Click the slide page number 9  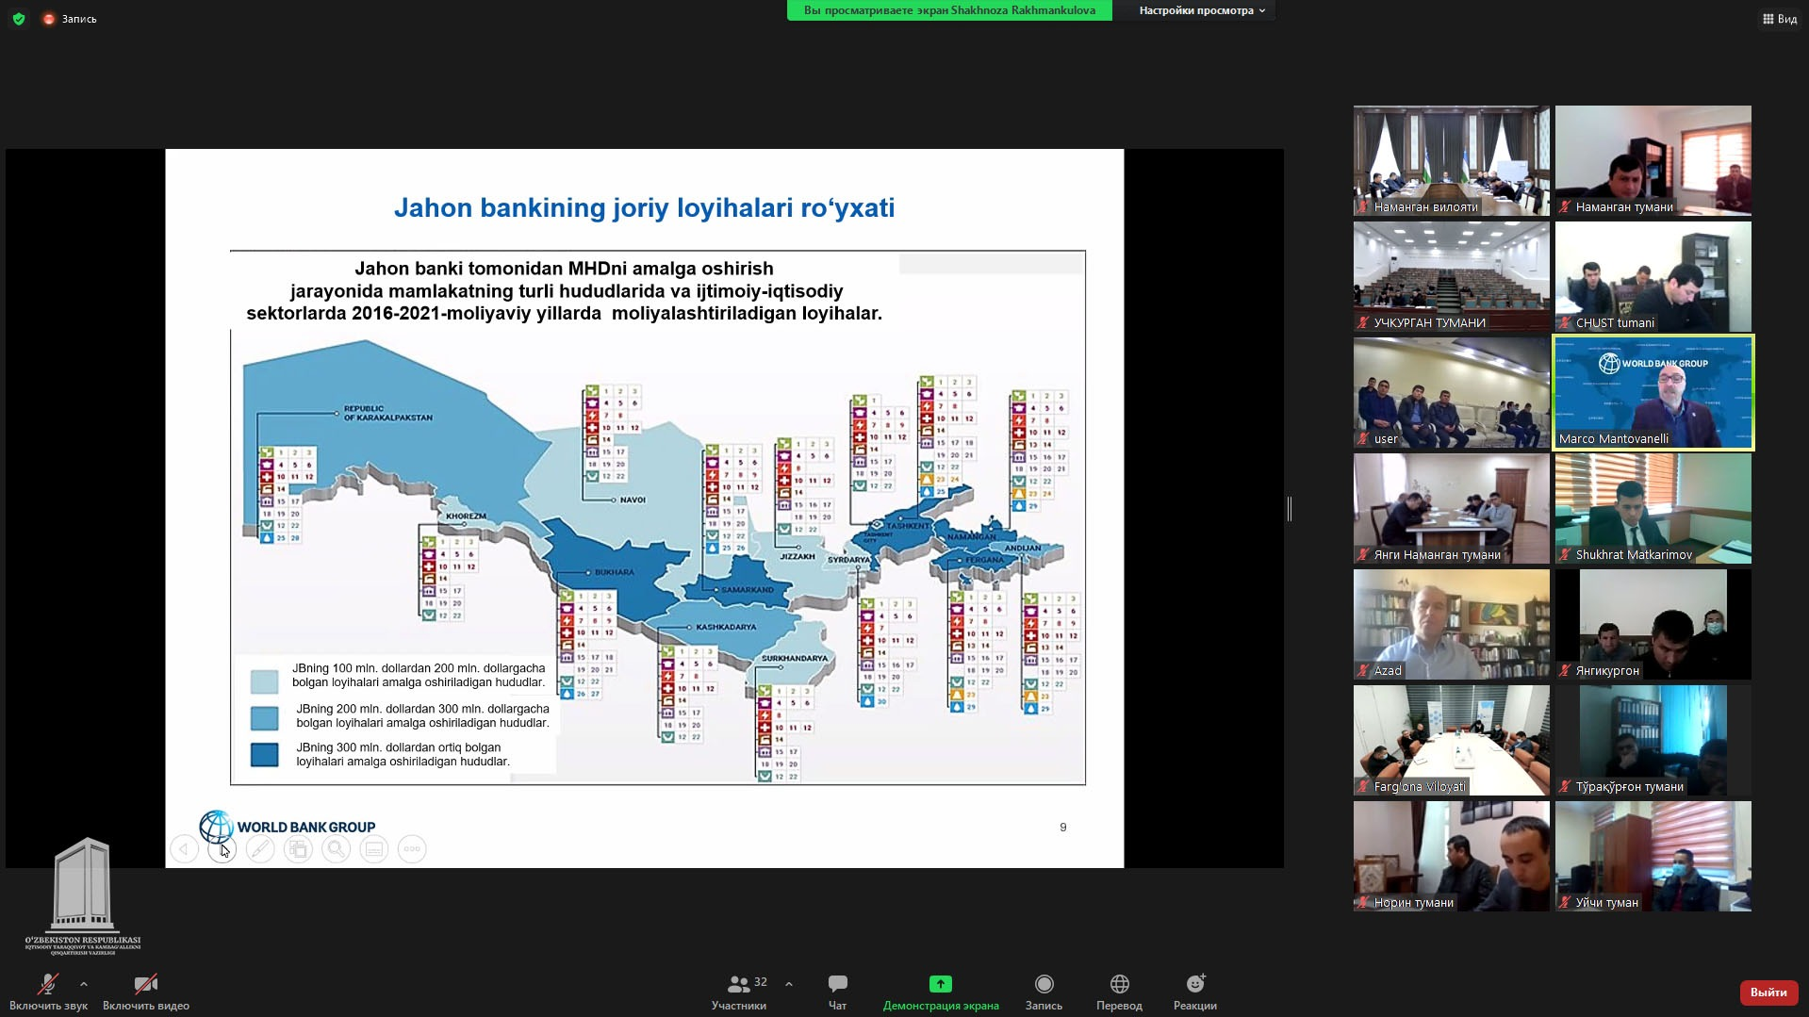tap(1063, 827)
